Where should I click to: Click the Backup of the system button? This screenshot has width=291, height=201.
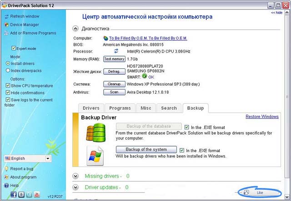coord(146,149)
